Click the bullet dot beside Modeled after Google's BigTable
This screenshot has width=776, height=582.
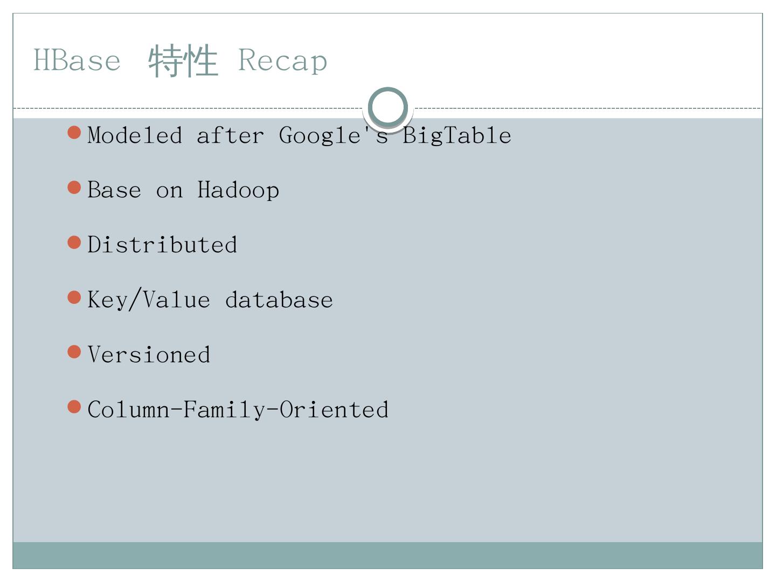pos(74,133)
